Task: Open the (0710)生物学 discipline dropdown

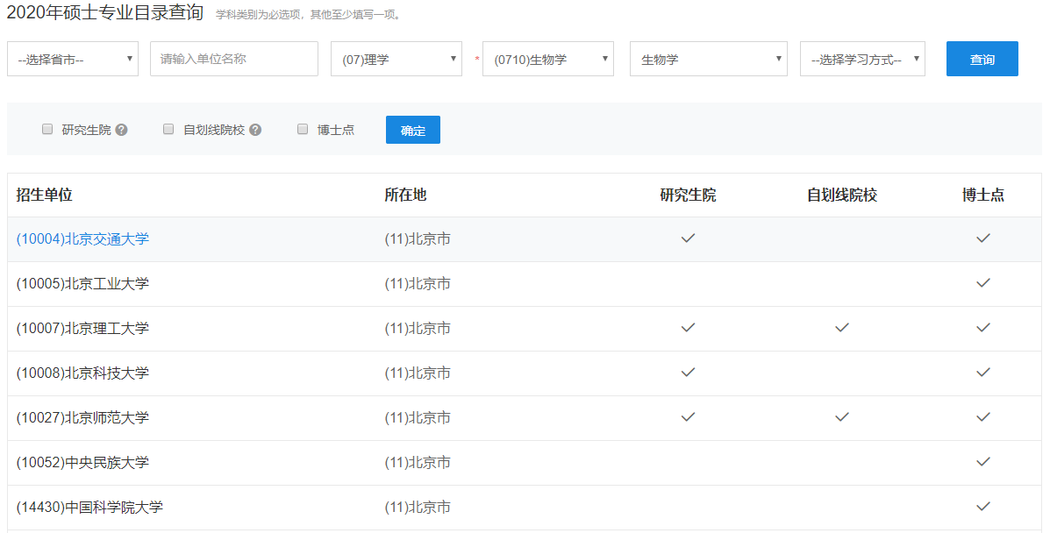Action: [x=547, y=59]
